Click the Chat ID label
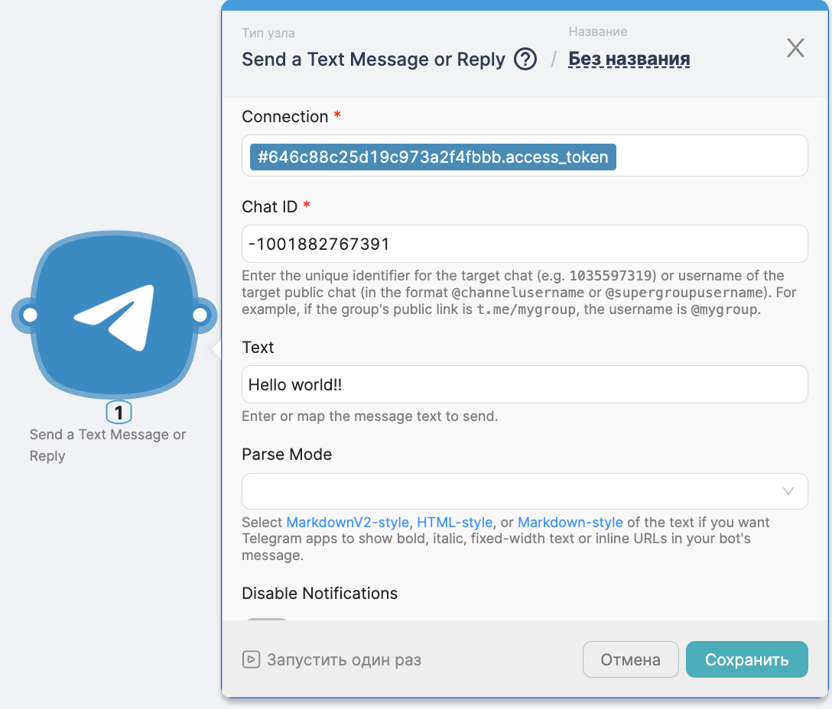 tap(269, 207)
